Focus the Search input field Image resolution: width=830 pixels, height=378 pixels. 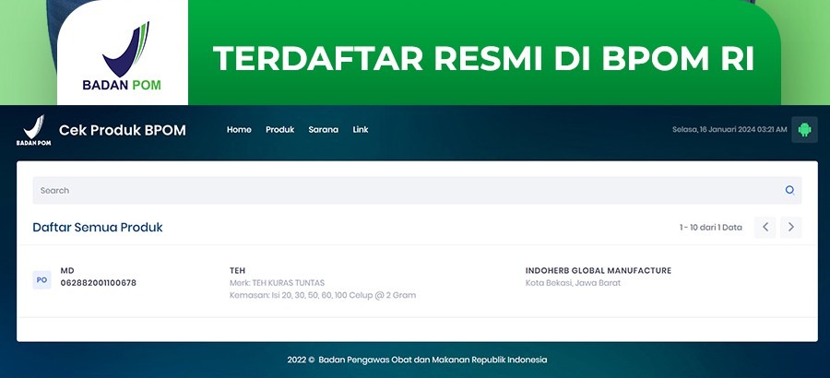coord(406,190)
